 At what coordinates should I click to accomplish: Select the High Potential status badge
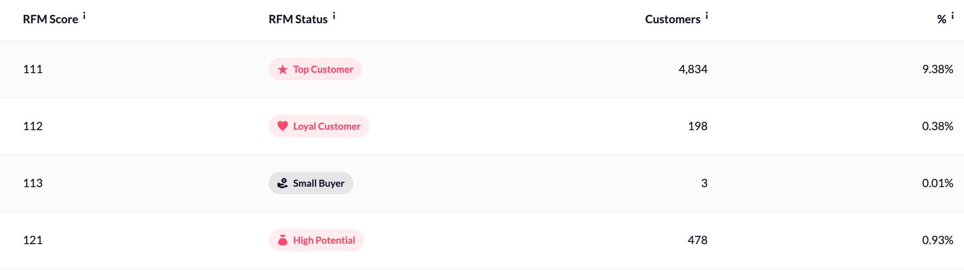pyautogui.click(x=316, y=240)
